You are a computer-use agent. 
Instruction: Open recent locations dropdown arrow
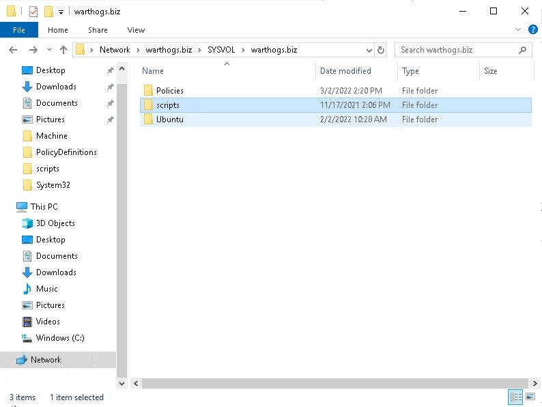click(x=49, y=50)
